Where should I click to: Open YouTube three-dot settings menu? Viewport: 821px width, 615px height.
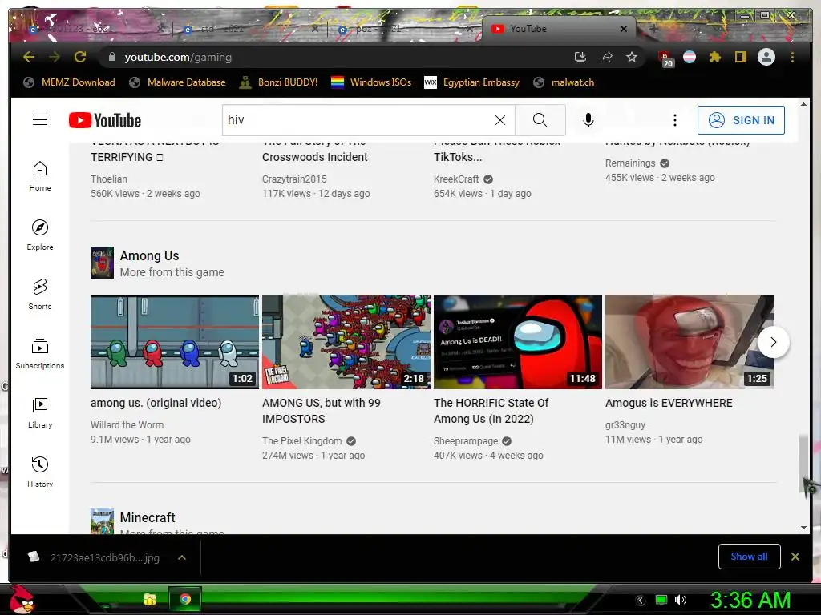coord(675,120)
